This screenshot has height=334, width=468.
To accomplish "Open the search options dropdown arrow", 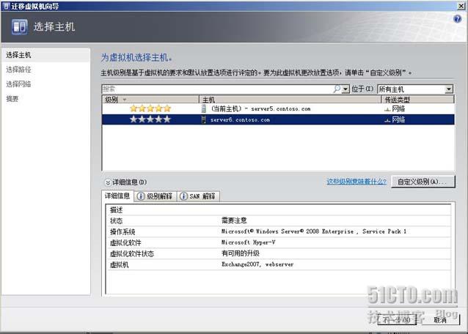I will point(345,89).
